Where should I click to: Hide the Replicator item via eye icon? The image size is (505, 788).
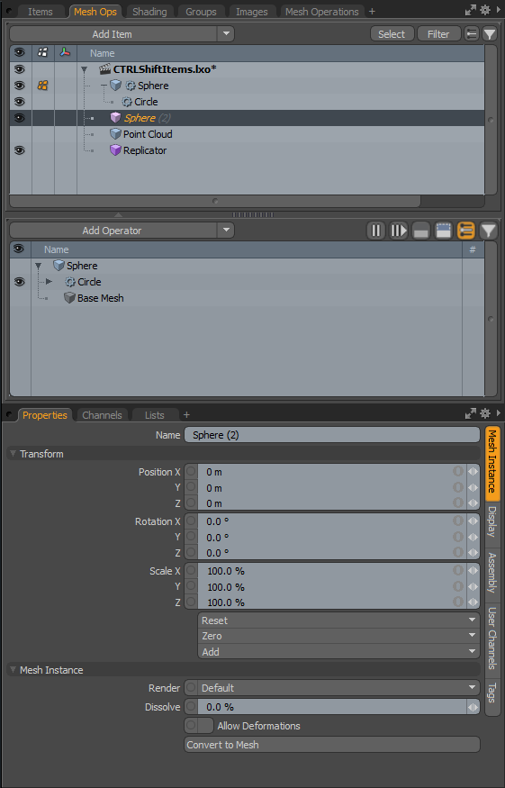click(20, 150)
